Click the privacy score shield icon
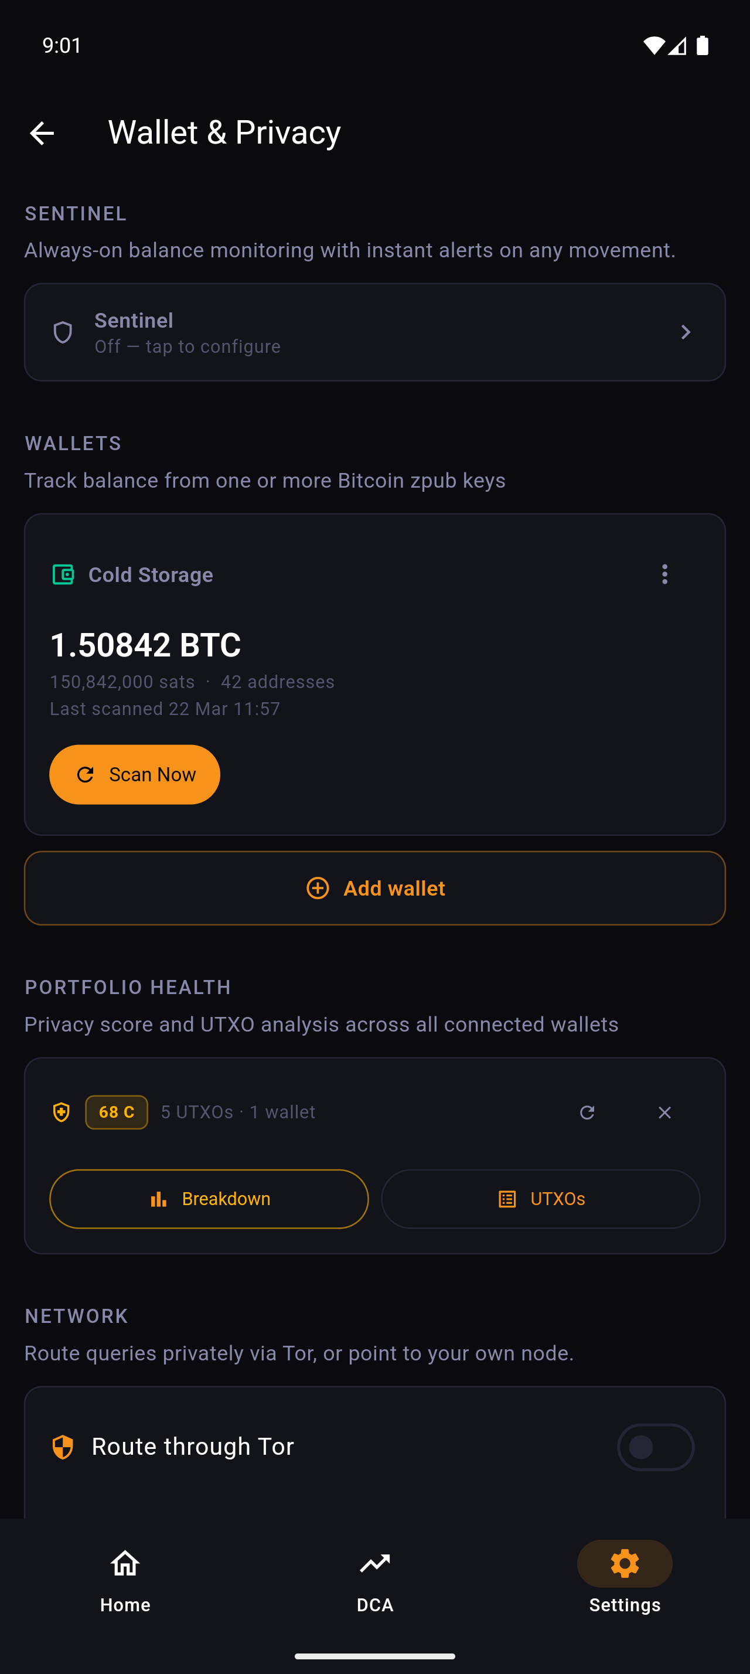This screenshot has width=750, height=1674. coord(62,1112)
